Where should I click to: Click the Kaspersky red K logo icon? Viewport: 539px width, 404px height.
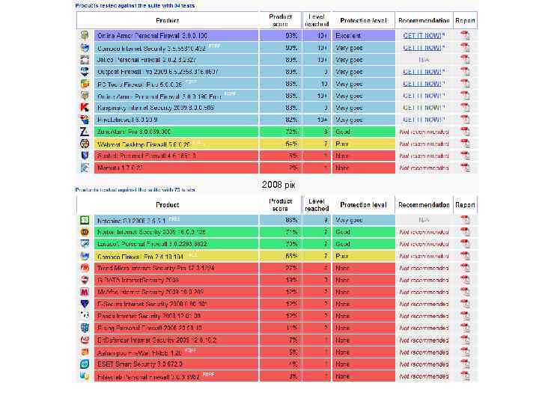coord(85,108)
